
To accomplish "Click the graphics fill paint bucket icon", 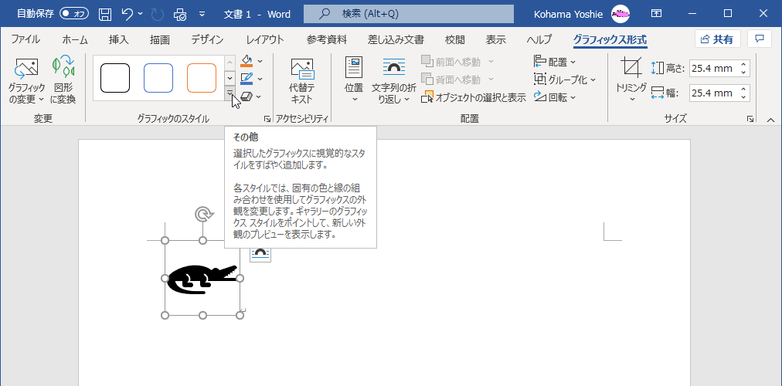I will tap(246, 61).
